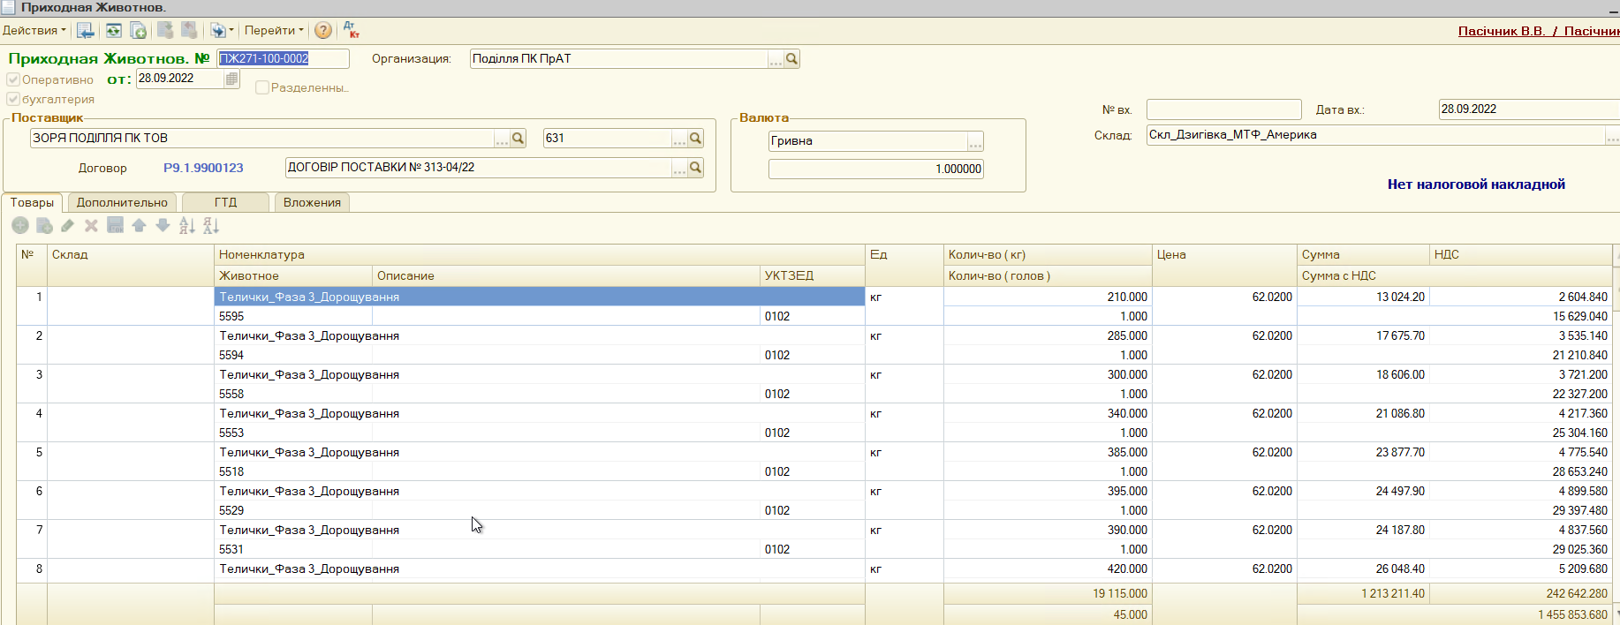1620x625 pixels.
Task: Click quantity cell 285.000 in row 2
Action: [x=1048, y=335]
